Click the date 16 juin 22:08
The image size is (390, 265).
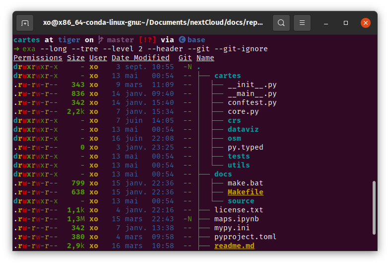pos(143,138)
